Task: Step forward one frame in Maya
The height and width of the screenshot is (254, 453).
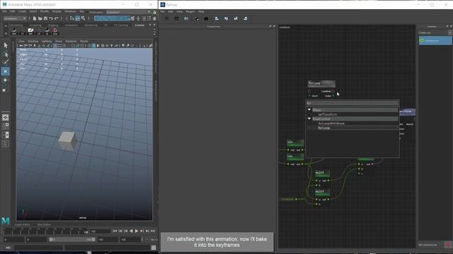Action: 147,231
